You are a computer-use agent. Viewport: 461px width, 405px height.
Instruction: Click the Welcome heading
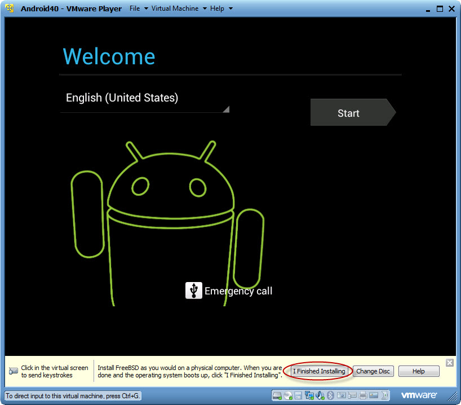point(109,56)
